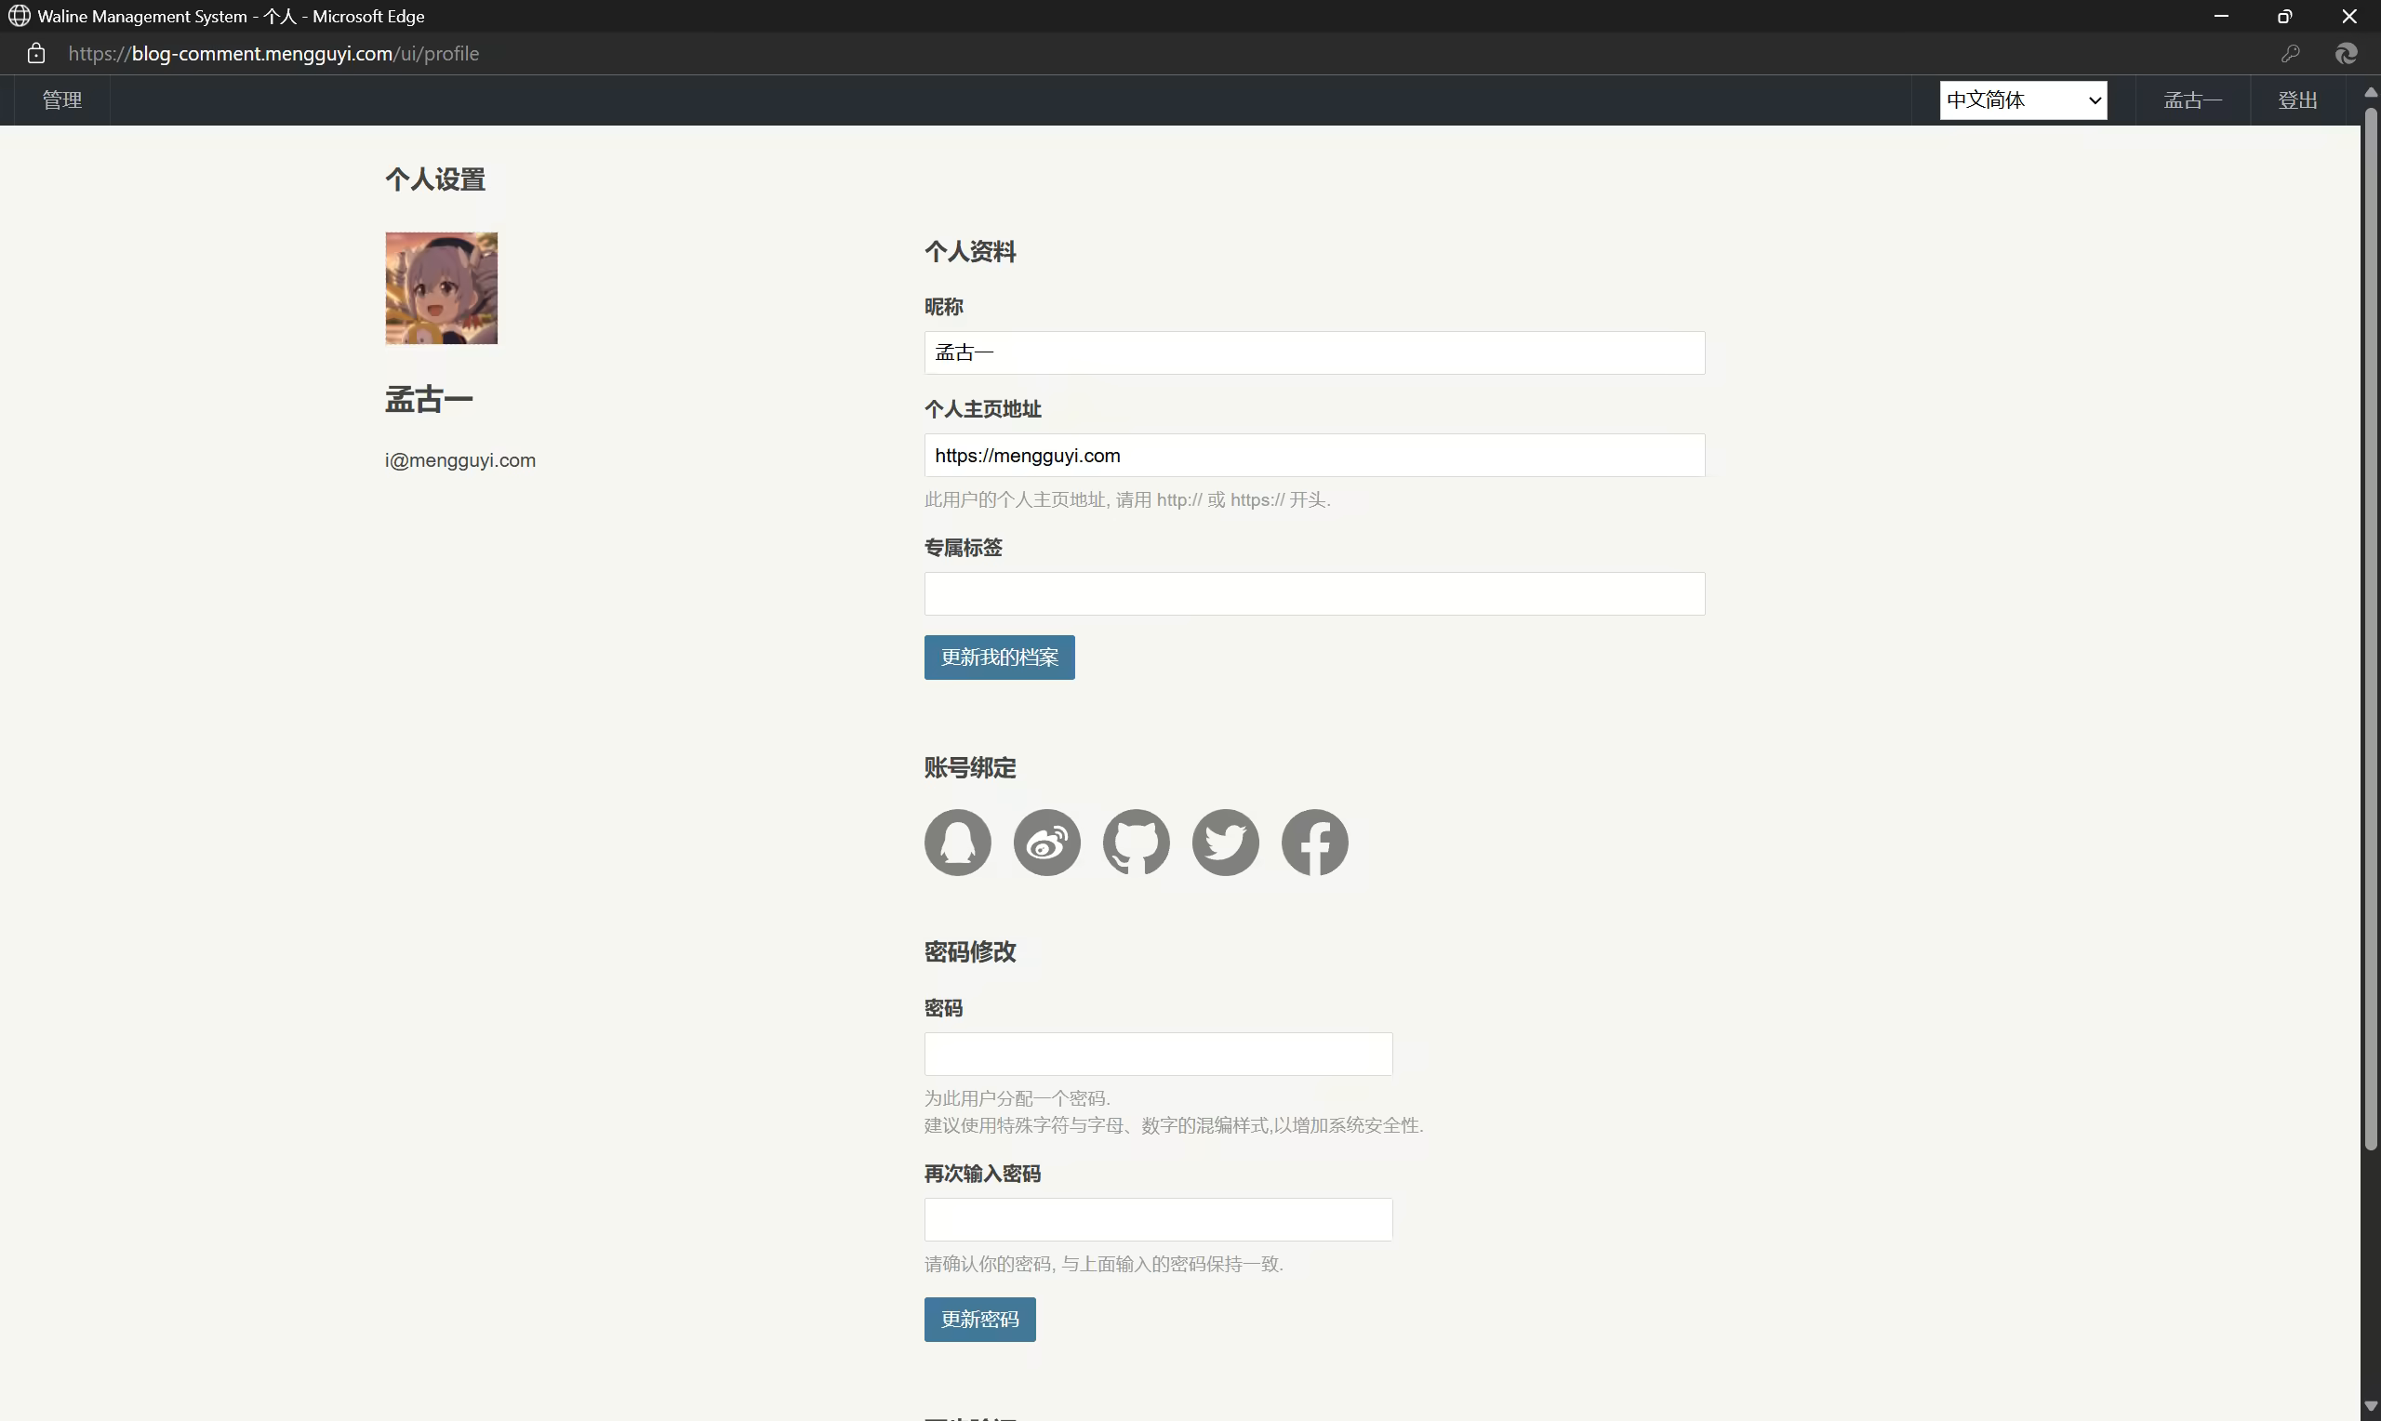Image resolution: width=2381 pixels, height=1421 pixels.
Task: Open the 管理 menu item
Action: pos(62,100)
